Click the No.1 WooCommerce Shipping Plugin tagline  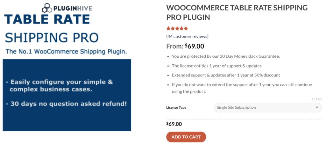tap(66, 51)
